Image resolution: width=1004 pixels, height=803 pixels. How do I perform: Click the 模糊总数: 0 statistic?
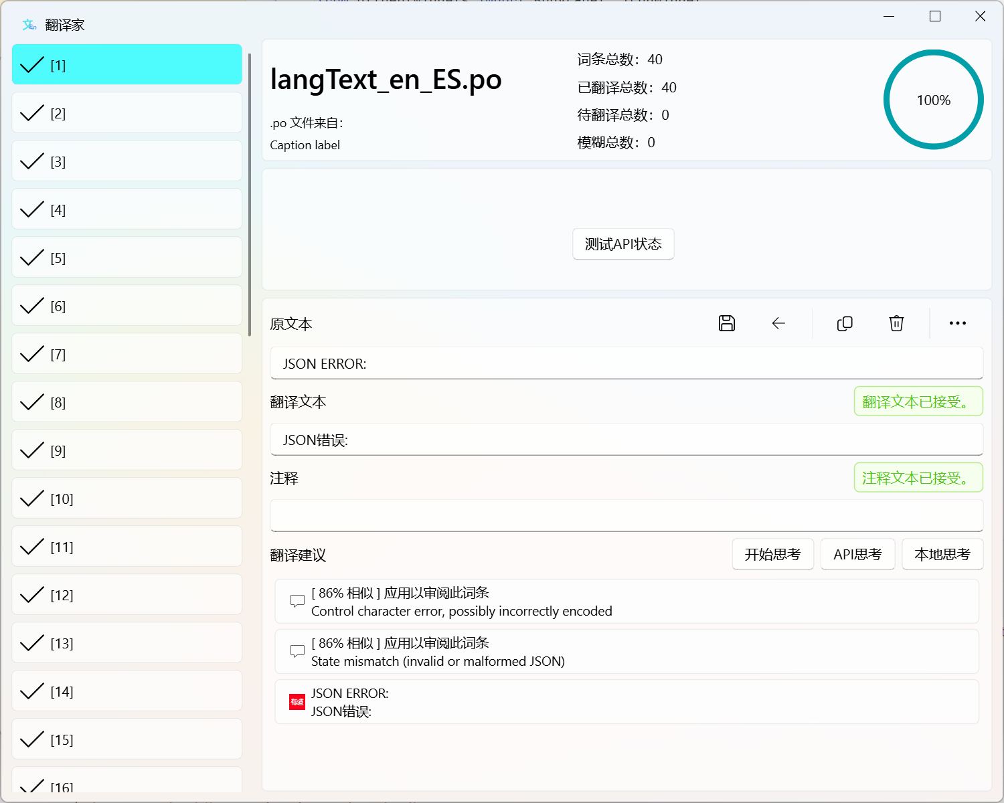616,143
